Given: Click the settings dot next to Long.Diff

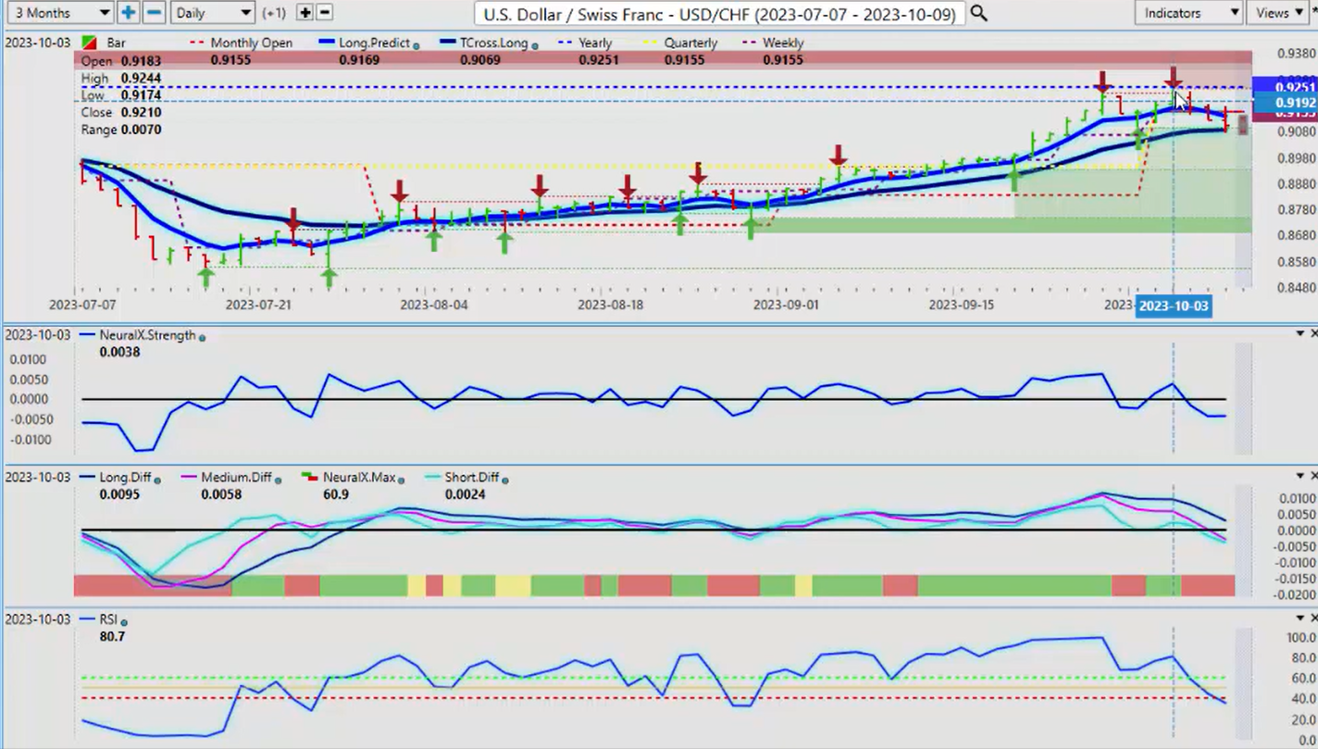Looking at the screenshot, I should (x=156, y=479).
